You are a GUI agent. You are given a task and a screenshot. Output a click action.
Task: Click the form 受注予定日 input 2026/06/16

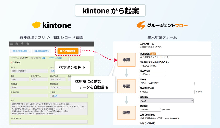152,74
